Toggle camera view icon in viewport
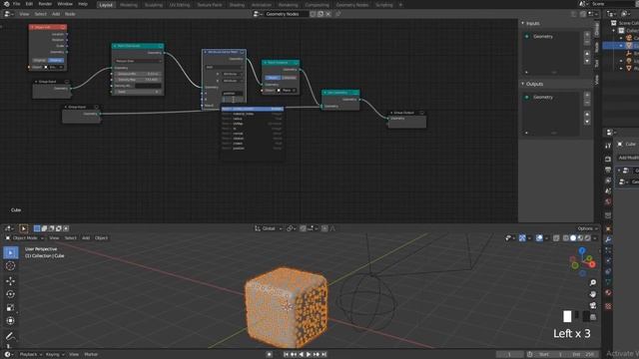This screenshot has width=639, height=359. [x=593, y=305]
